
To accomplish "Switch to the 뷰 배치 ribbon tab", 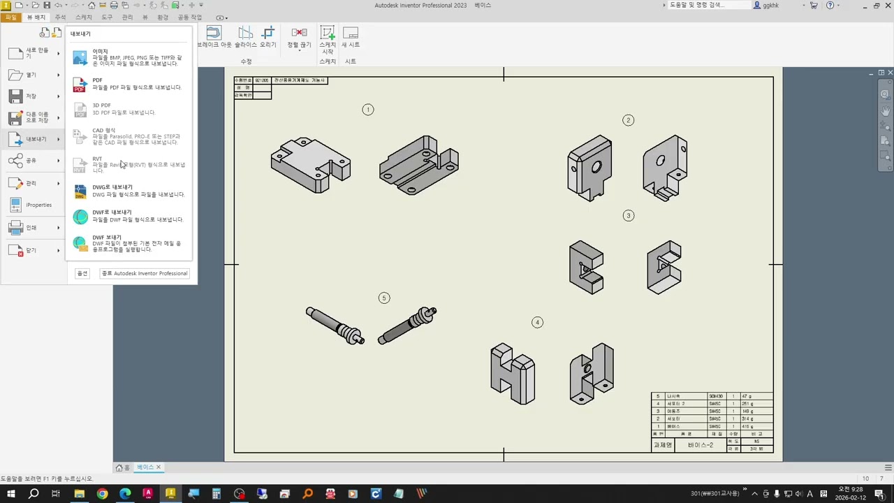I will (36, 17).
